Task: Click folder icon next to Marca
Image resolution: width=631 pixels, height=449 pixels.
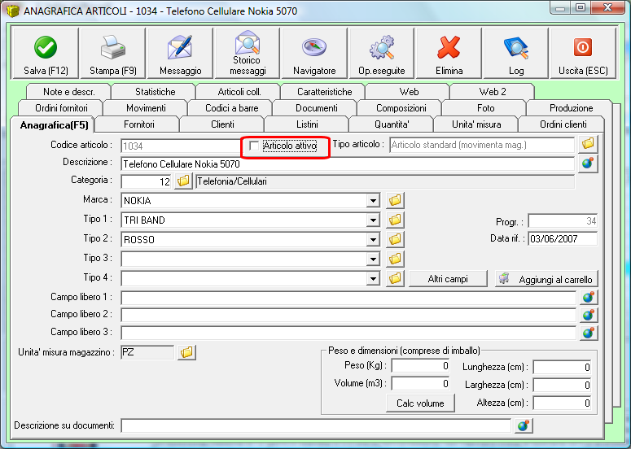Action: (395, 200)
